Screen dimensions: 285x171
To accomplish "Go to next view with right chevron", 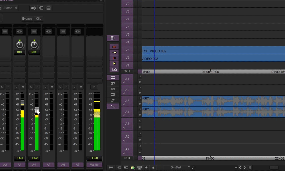I will click(245, 168).
